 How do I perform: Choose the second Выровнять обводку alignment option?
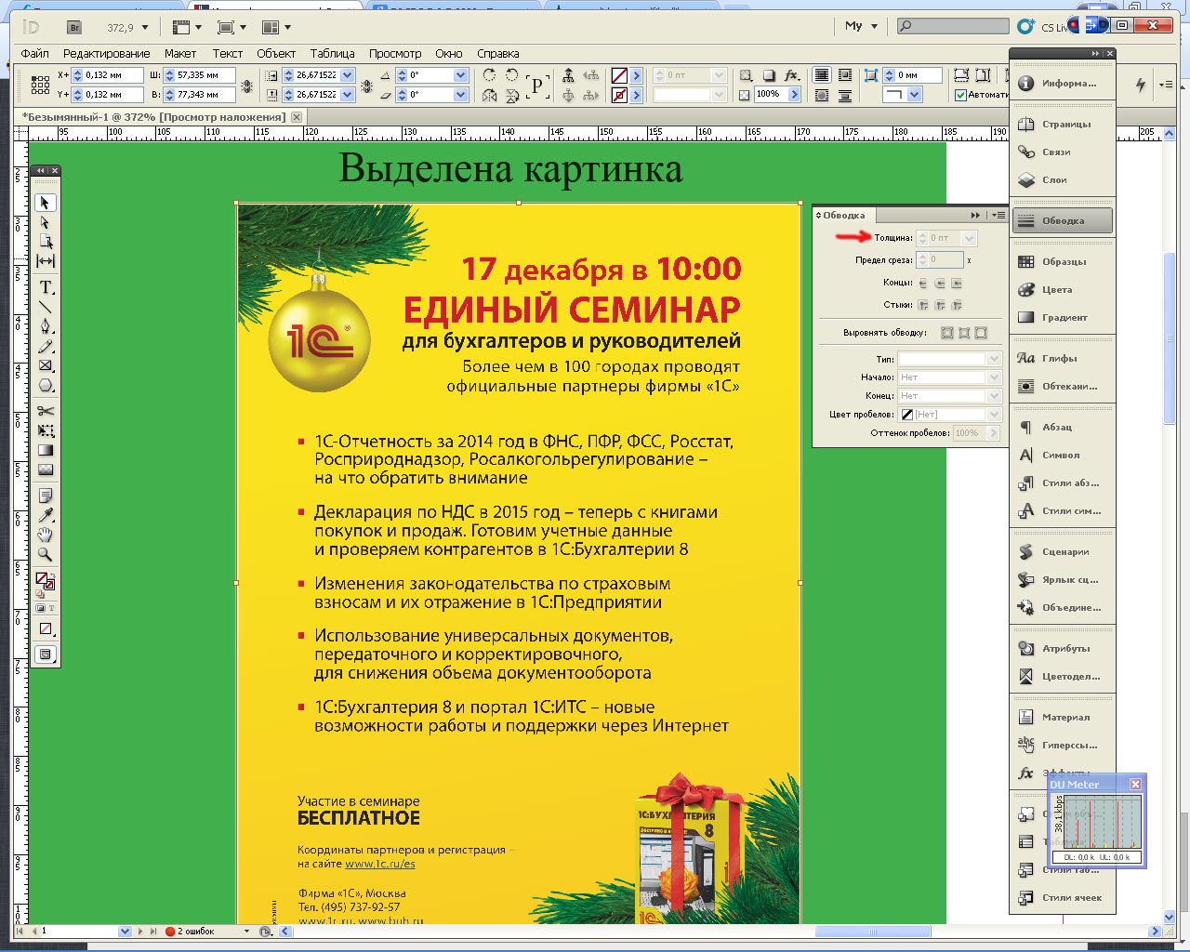(964, 332)
